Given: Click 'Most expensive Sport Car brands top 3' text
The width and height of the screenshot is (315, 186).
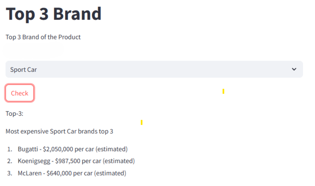Looking at the screenshot, I should point(59,131).
